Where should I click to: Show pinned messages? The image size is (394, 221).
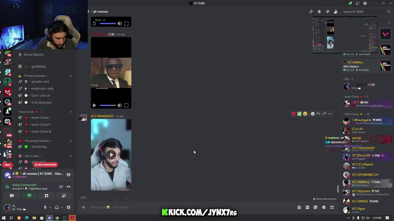pos(328,12)
